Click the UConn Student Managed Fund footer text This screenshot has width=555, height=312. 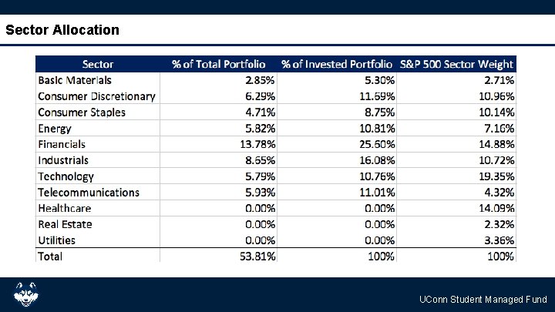pyautogui.click(x=483, y=300)
